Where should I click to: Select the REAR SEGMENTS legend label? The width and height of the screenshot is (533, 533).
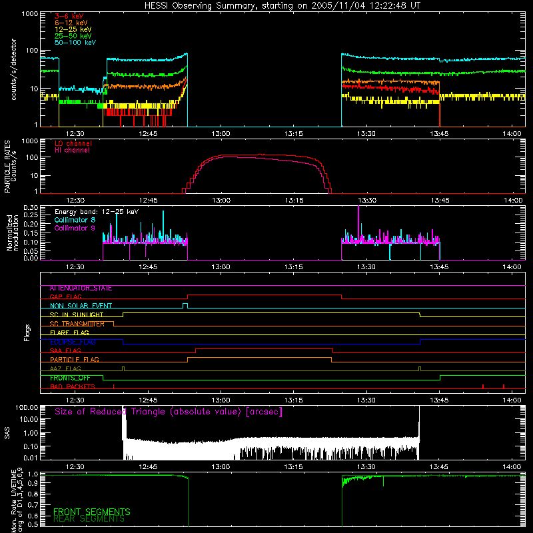point(89,519)
